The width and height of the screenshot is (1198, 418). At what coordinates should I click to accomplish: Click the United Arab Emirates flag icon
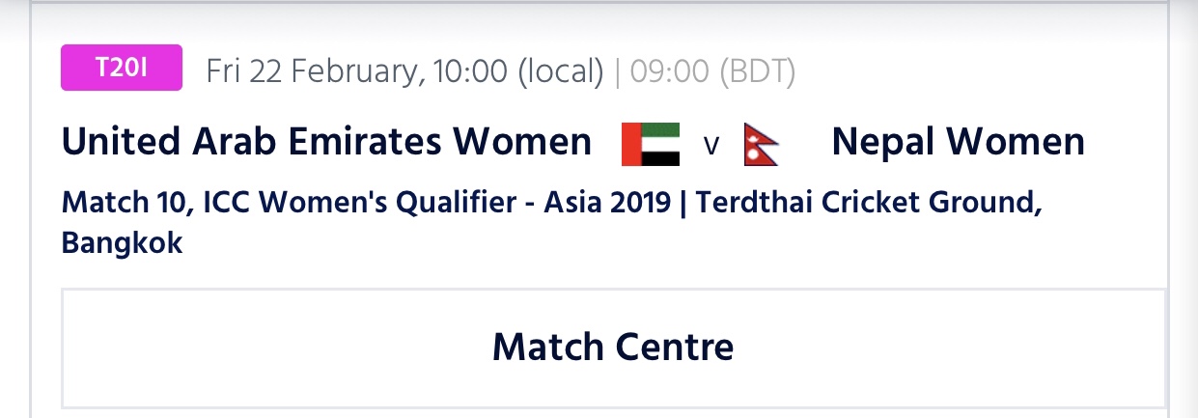coord(650,145)
